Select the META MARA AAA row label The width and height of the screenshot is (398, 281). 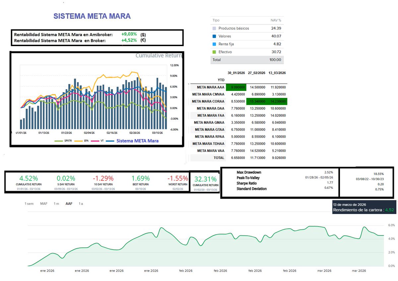click(x=211, y=87)
